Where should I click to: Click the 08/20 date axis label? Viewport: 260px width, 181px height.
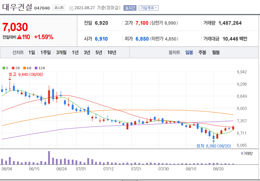(x=218, y=169)
